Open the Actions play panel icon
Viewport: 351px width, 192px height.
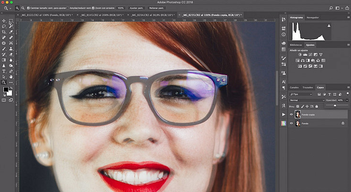(x=284, y=114)
